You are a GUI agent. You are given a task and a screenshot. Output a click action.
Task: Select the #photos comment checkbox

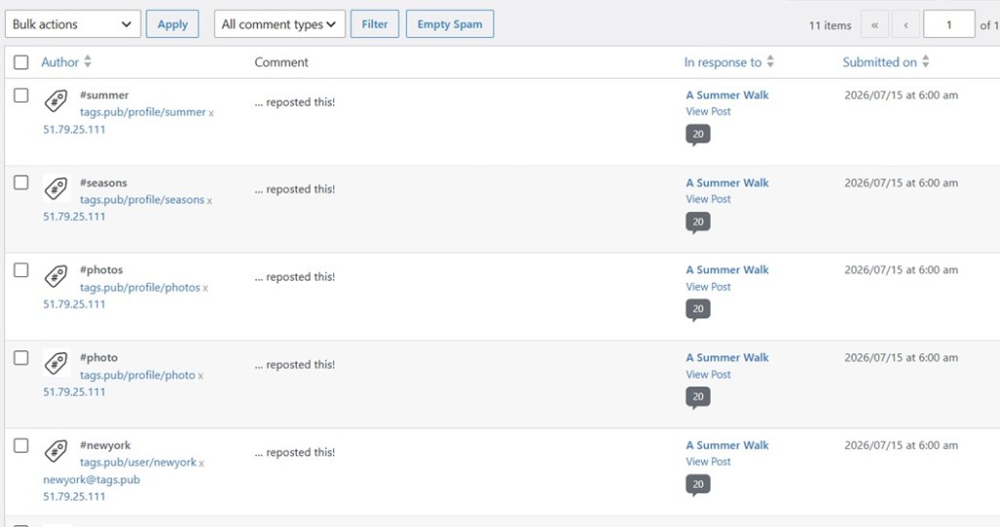[21, 270]
